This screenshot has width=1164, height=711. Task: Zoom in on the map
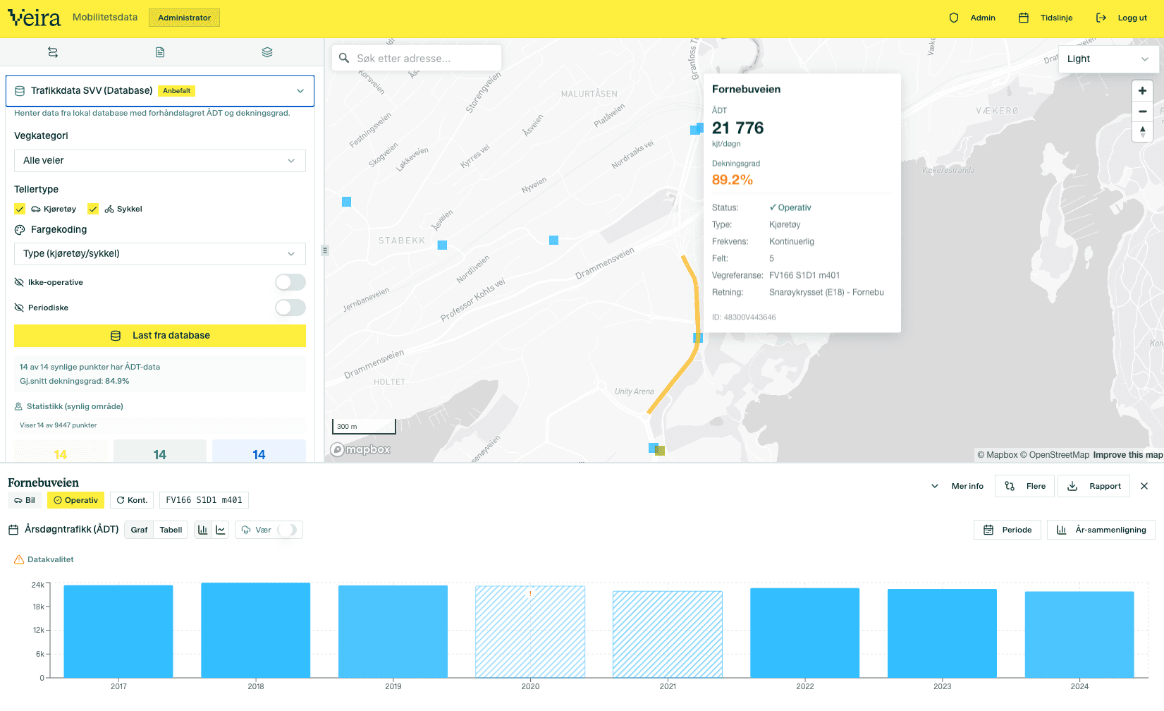tap(1142, 91)
